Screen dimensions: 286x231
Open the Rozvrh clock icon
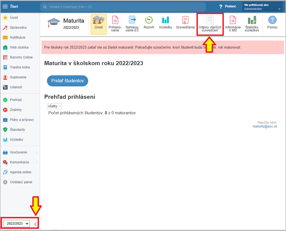149,20
